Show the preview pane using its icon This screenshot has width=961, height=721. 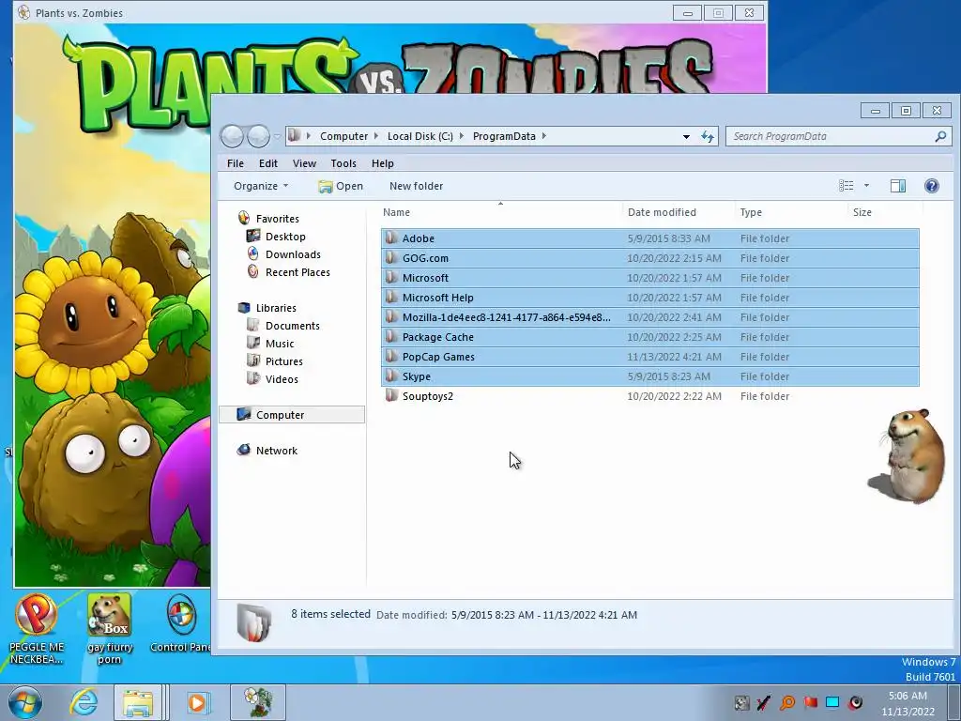[x=898, y=186]
